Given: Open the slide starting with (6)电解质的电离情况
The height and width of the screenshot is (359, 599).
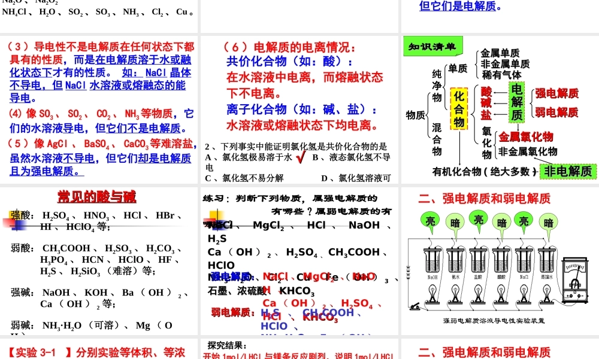Looking at the screenshot, I should click(x=299, y=110).
